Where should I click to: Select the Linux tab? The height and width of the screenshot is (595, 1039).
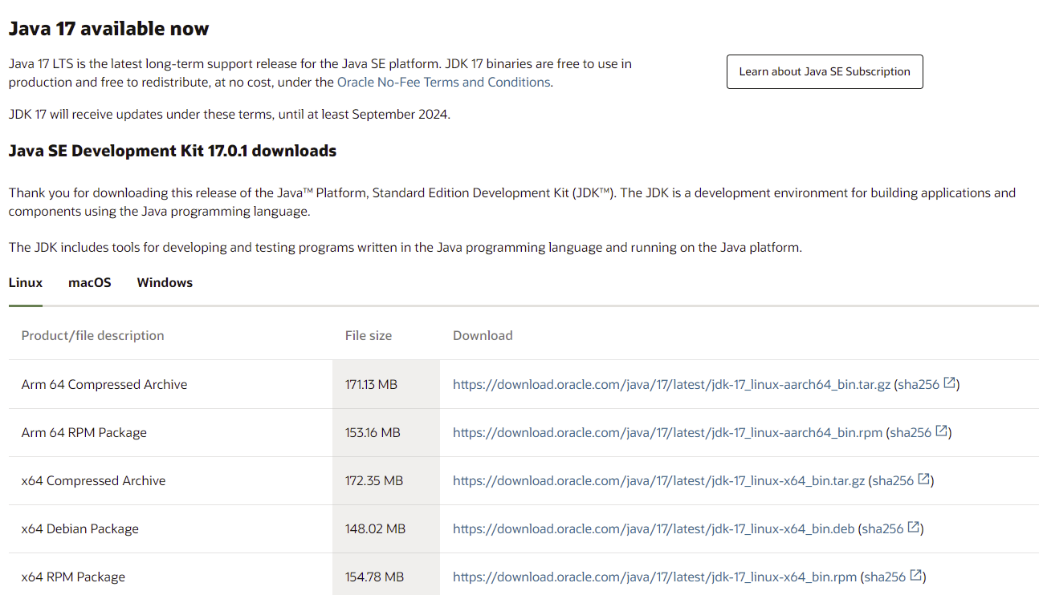point(26,283)
